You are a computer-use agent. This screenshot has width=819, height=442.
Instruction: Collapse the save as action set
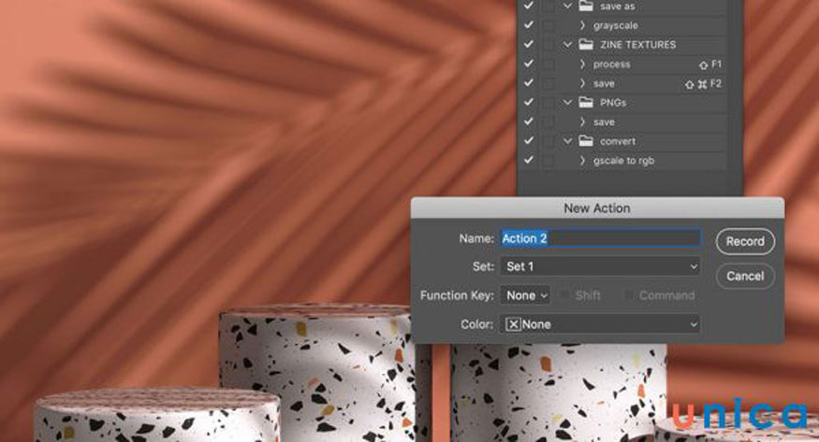(568, 6)
